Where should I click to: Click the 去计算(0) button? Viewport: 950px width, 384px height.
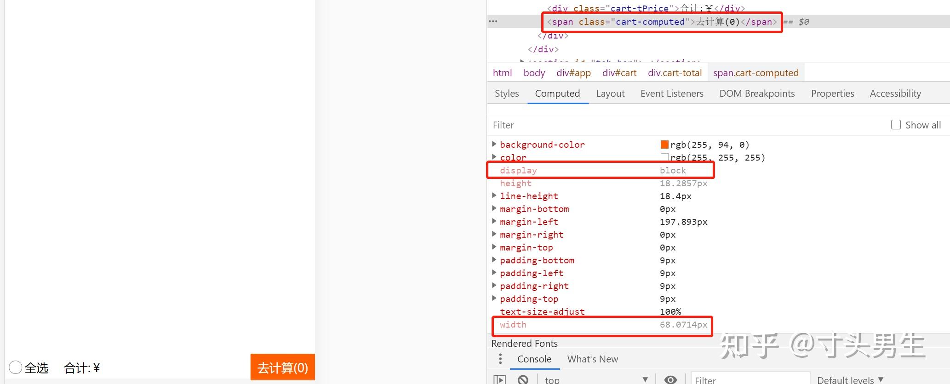pyautogui.click(x=283, y=367)
